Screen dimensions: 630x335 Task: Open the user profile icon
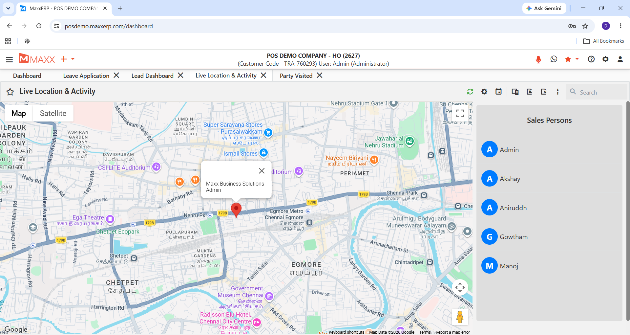tap(620, 59)
